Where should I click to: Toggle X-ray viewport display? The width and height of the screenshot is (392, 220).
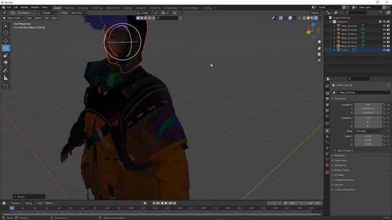click(300, 18)
